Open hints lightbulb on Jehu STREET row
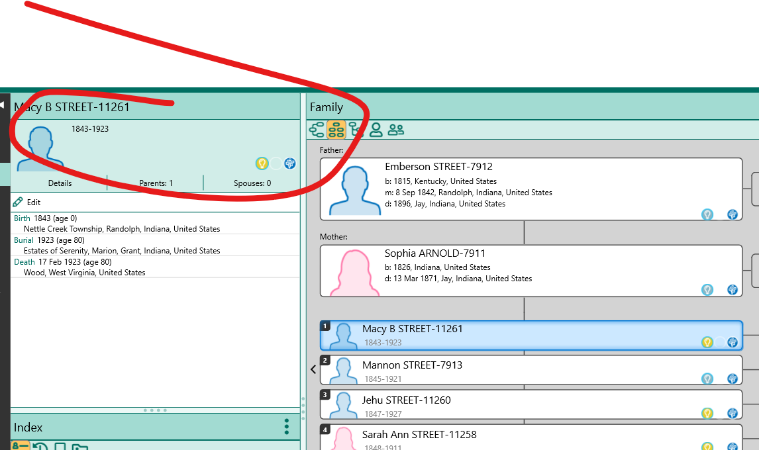This screenshot has width=759, height=450. click(707, 413)
